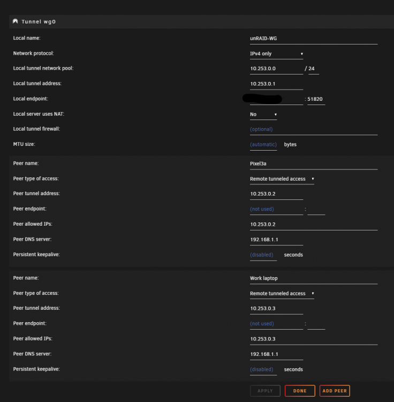Edit Pixel3a peer allowed IPs 10.253.0.2
This screenshot has width=394, height=402.
tap(314, 225)
